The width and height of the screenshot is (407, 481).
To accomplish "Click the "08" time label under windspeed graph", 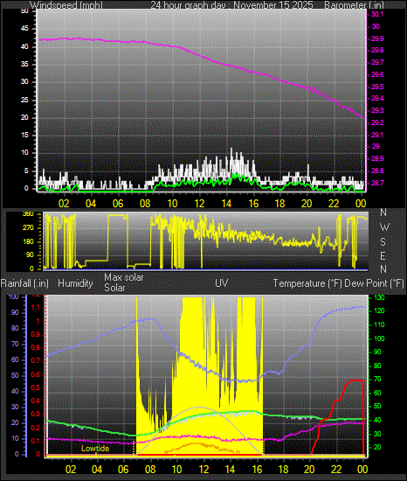I will [145, 204].
